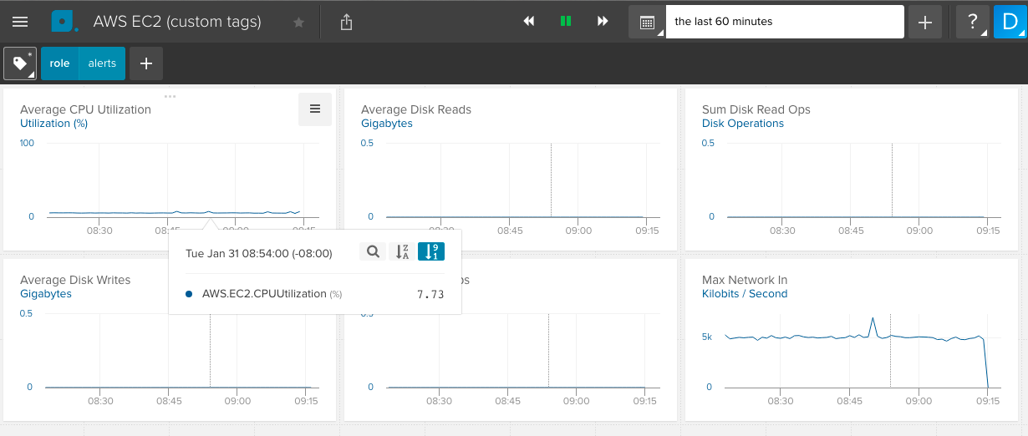Viewport: 1028px width, 436px height.
Task: Click the share dashboard icon
Action: click(x=347, y=23)
